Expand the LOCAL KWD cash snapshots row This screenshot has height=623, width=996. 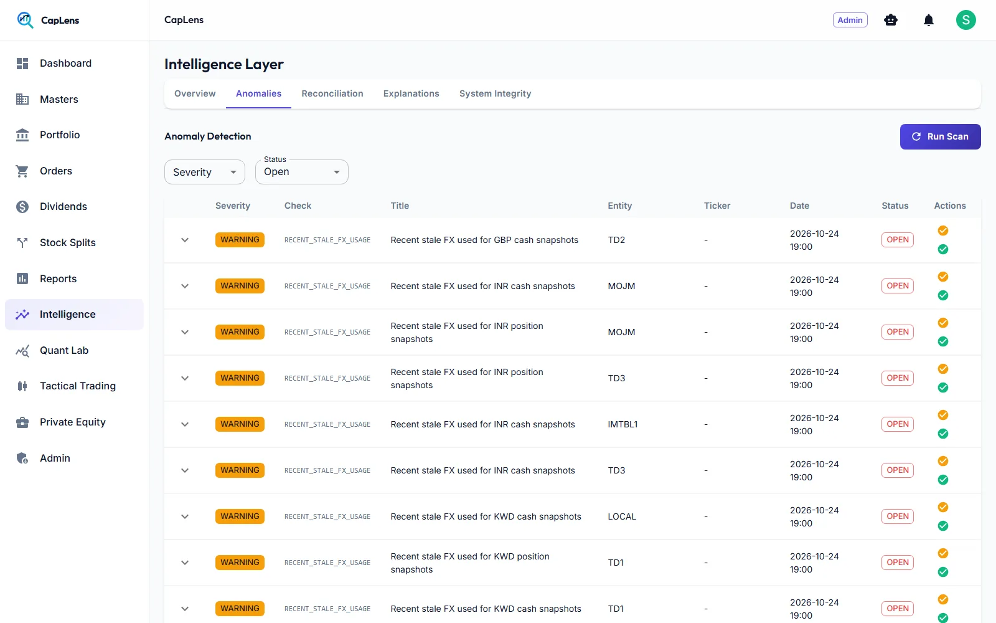point(185,516)
